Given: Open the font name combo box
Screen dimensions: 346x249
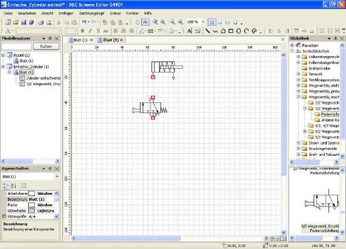Looking at the screenshot, I should click(38, 31).
